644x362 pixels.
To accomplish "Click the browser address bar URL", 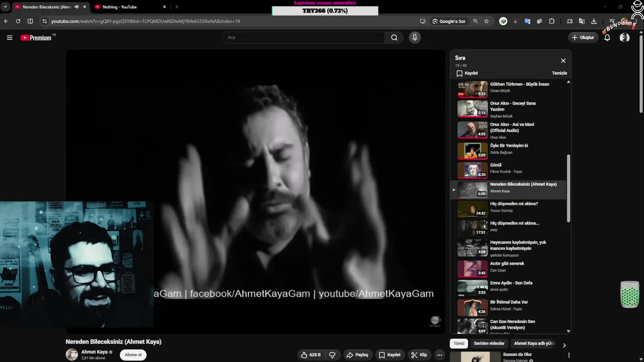I will point(145,21).
